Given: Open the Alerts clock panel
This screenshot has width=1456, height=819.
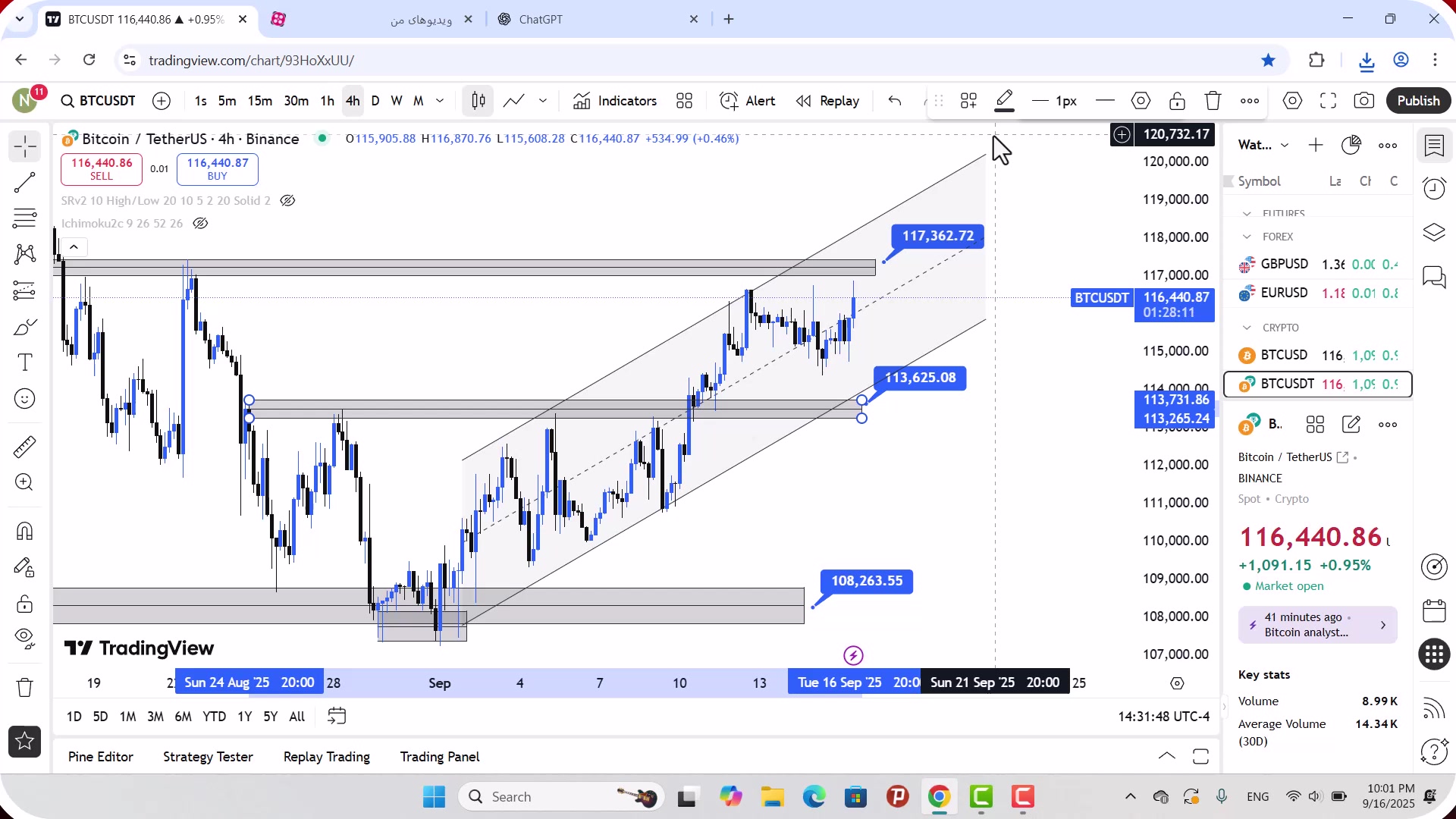Looking at the screenshot, I should tap(1434, 188).
